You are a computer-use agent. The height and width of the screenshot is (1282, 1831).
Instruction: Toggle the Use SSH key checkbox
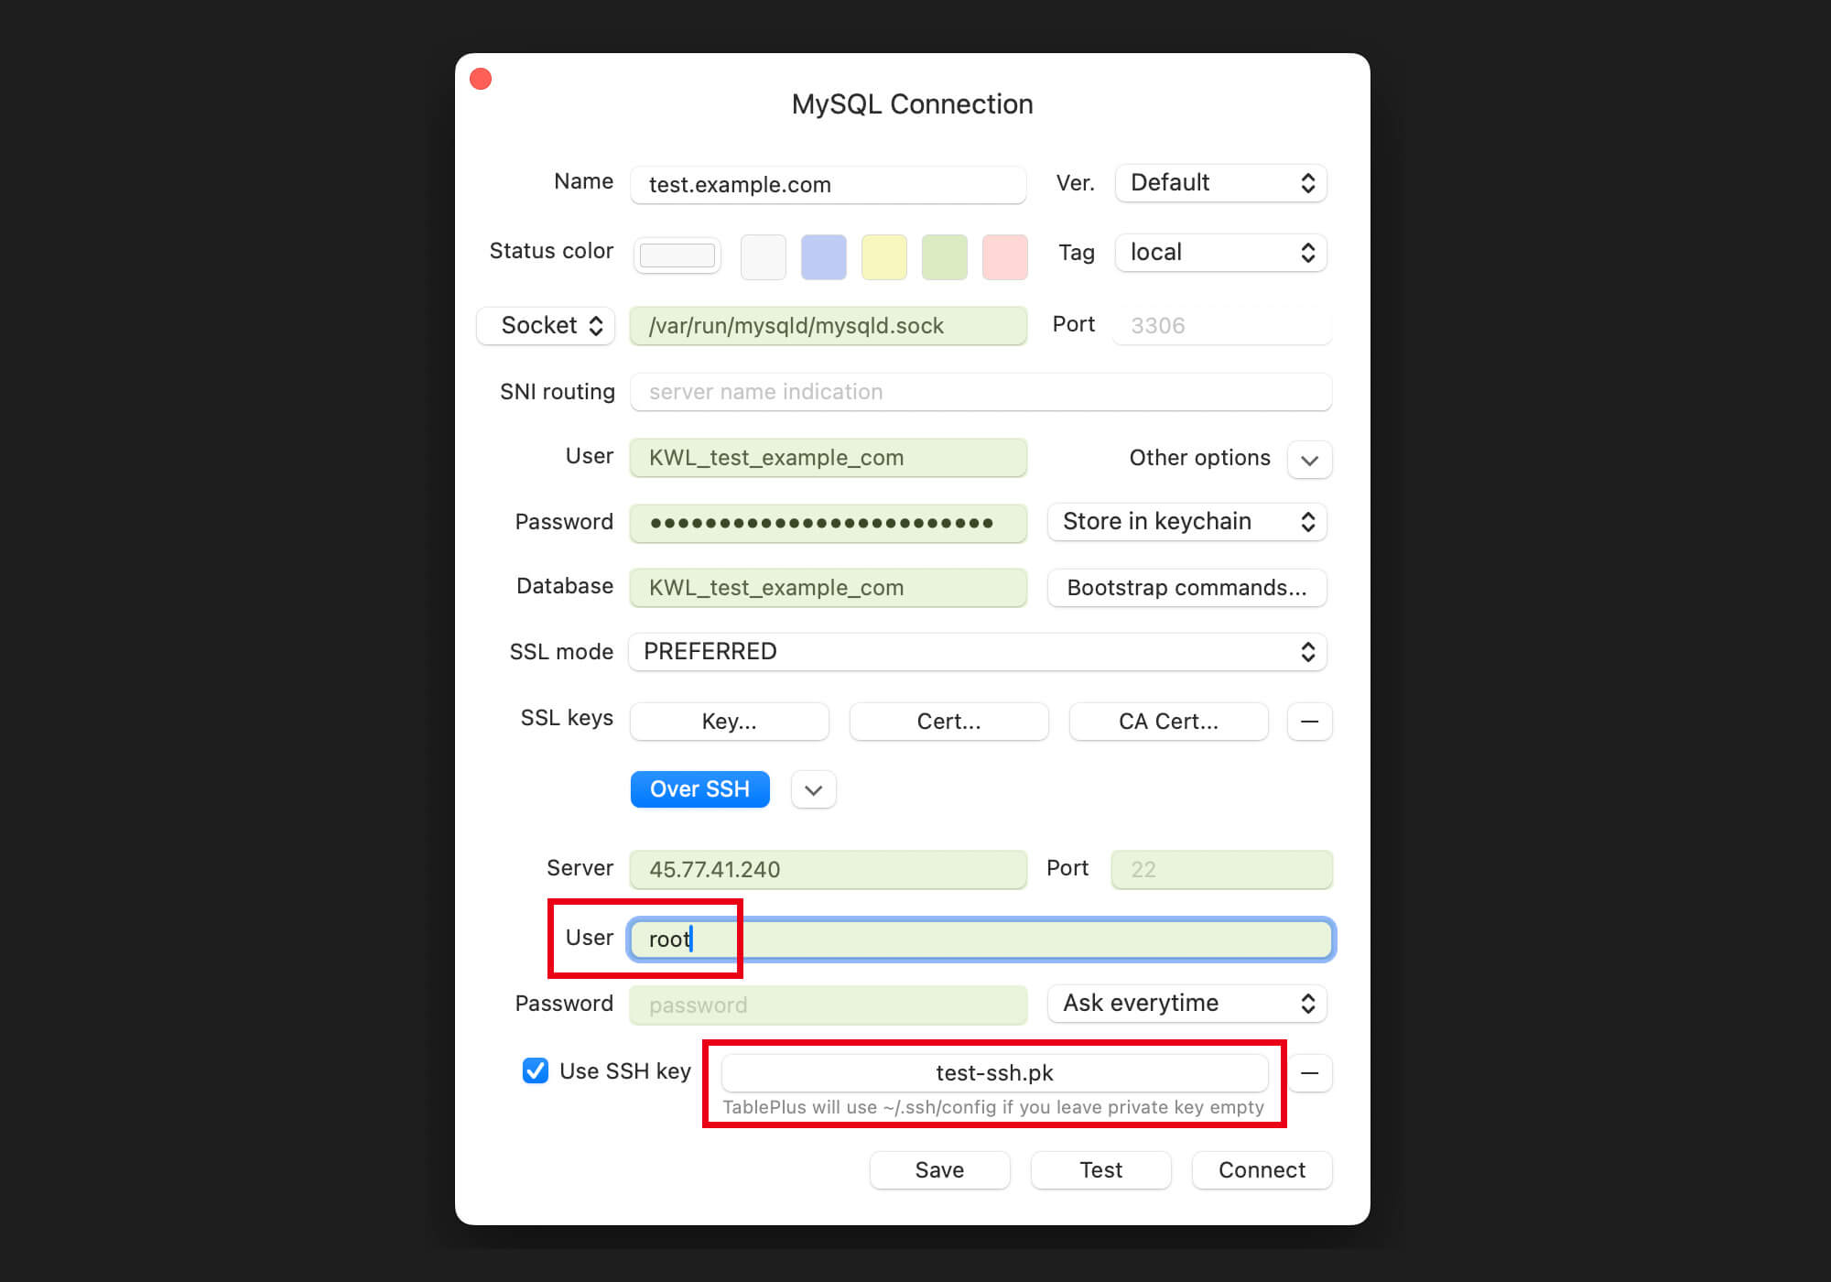pos(536,1070)
